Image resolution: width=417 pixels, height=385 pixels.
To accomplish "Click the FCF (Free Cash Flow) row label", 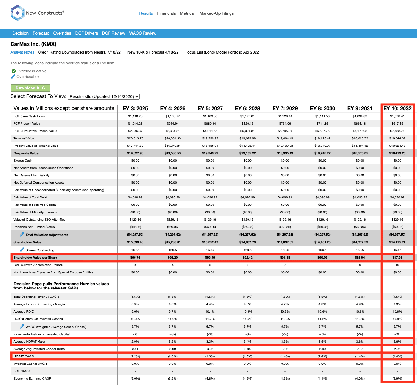I will pyautogui.click(x=29, y=116).
